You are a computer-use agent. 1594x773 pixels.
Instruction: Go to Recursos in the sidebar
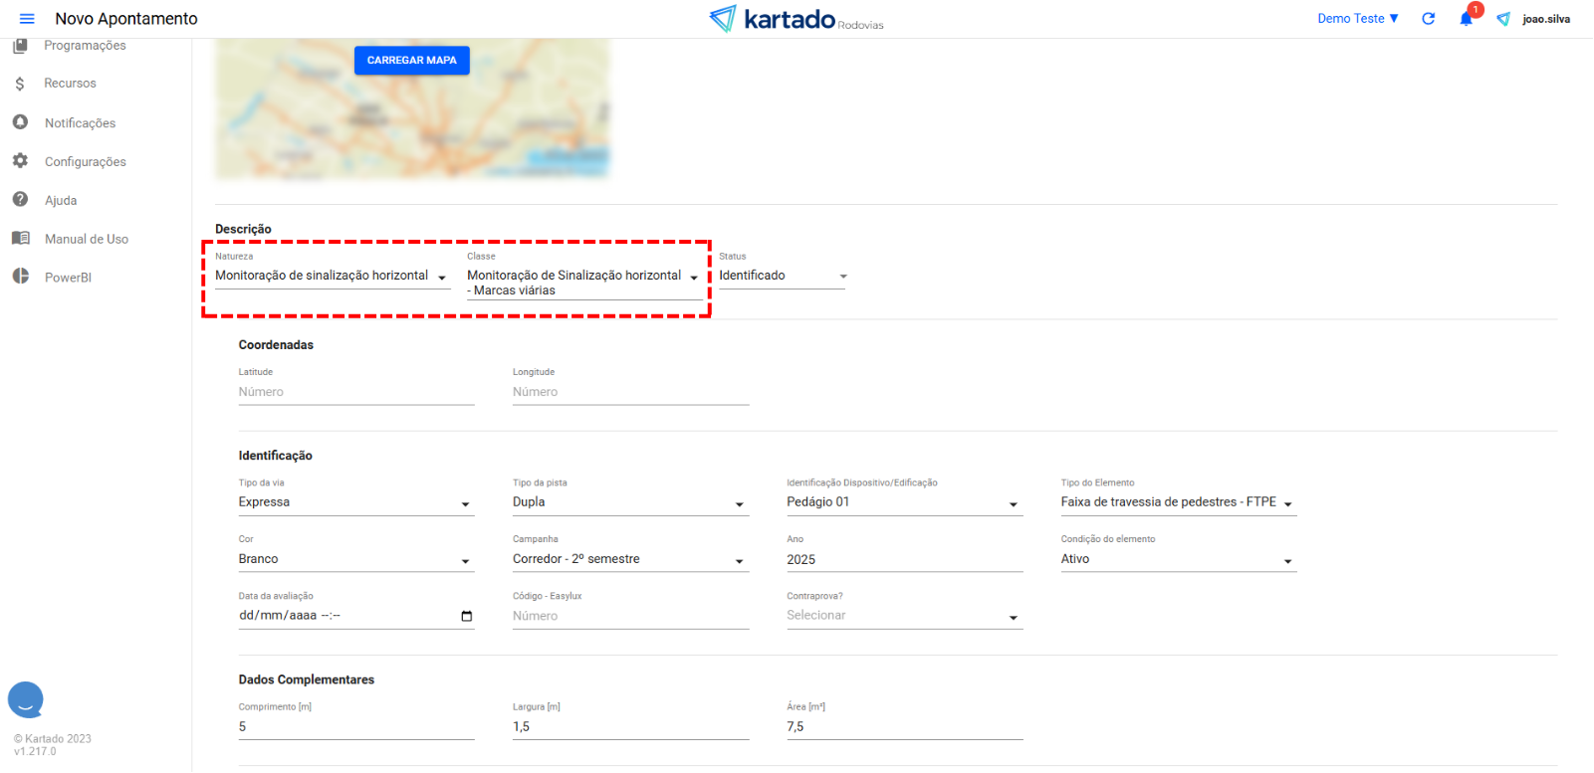tap(70, 84)
